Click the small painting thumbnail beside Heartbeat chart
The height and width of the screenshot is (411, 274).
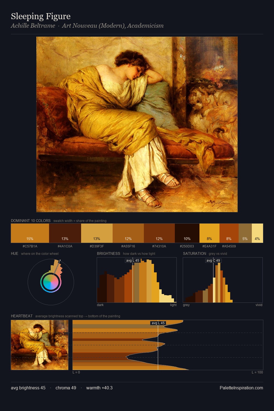pos(40,345)
